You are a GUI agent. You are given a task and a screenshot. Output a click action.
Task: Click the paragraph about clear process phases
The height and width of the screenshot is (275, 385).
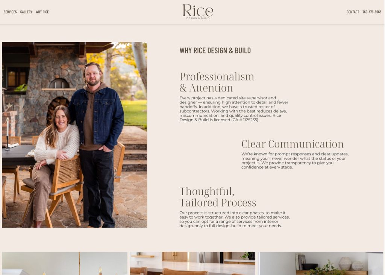tap(235, 219)
